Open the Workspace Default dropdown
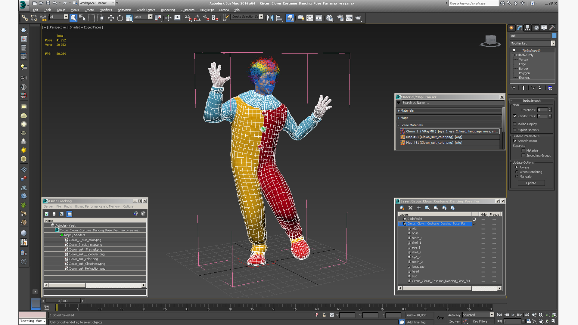 97,3
